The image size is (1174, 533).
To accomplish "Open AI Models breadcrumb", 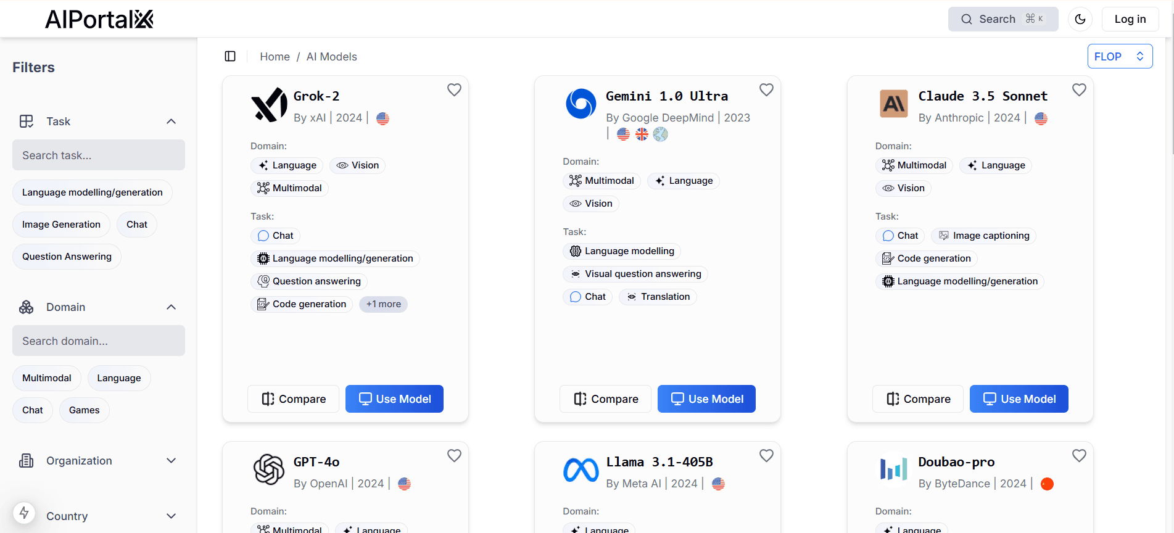I will point(331,57).
